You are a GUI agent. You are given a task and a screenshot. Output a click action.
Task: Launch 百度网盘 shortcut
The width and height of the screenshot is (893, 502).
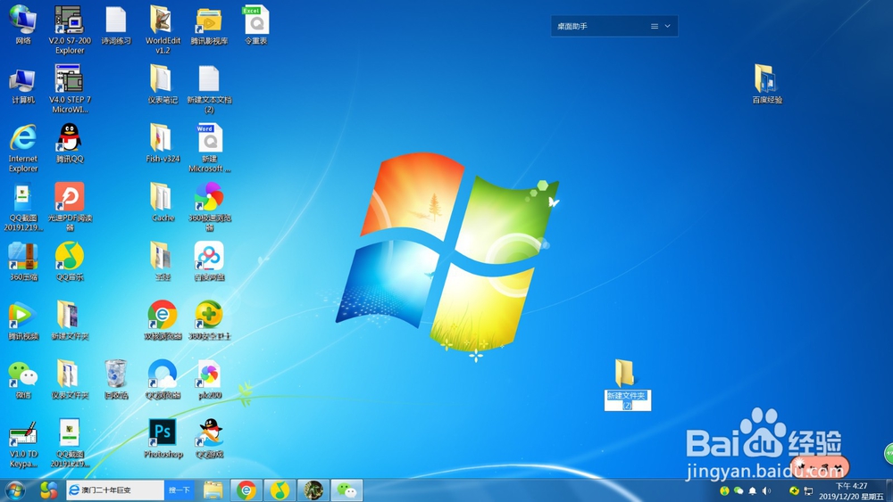click(209, 261)
